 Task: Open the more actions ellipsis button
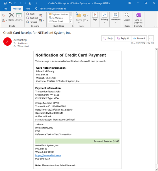(151, 38)
